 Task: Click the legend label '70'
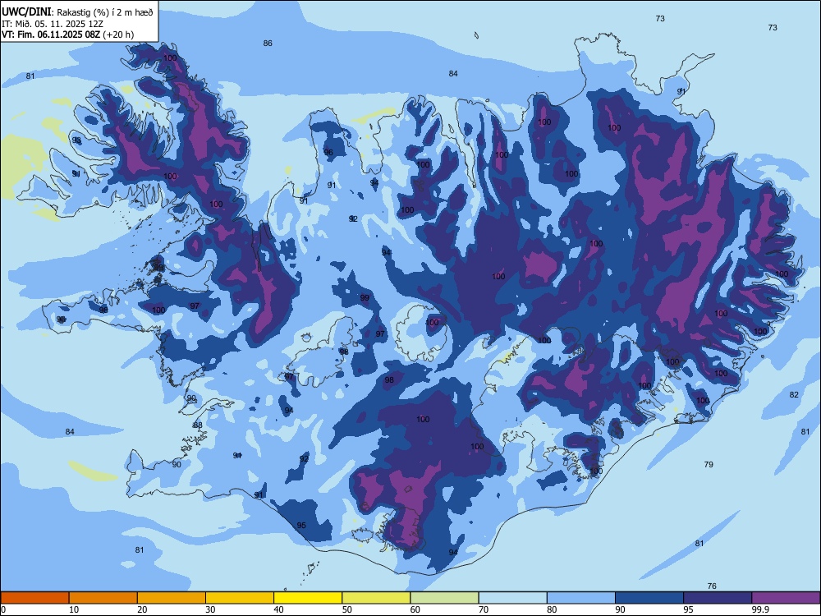pos(484,609)
